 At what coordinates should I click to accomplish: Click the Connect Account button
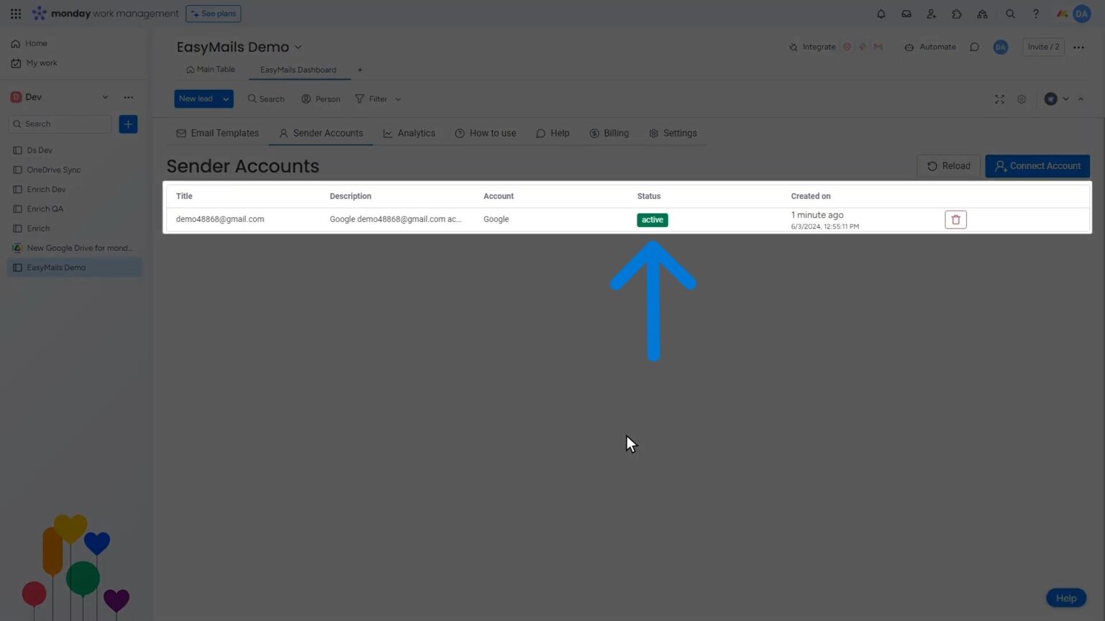[1037, 165]
